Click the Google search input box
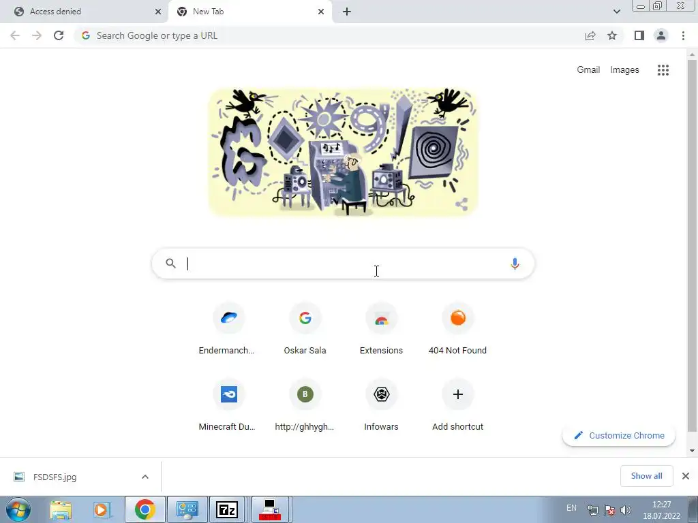The height and width of the screenshot is (523, 698). point(343,264)
